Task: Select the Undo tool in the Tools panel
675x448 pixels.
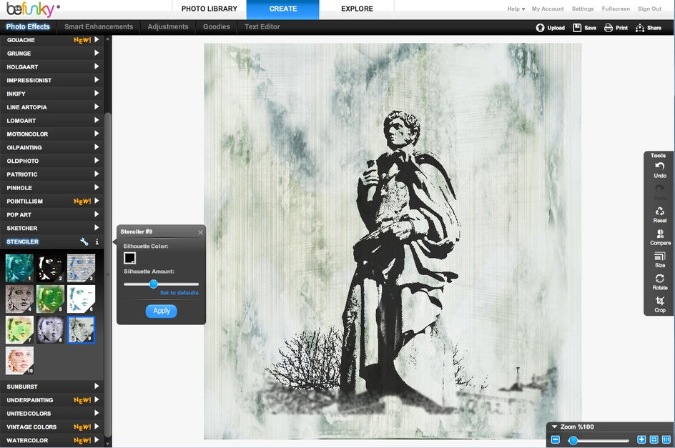Action: point(659,166)
